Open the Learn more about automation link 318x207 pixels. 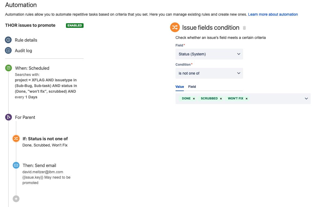273,14
